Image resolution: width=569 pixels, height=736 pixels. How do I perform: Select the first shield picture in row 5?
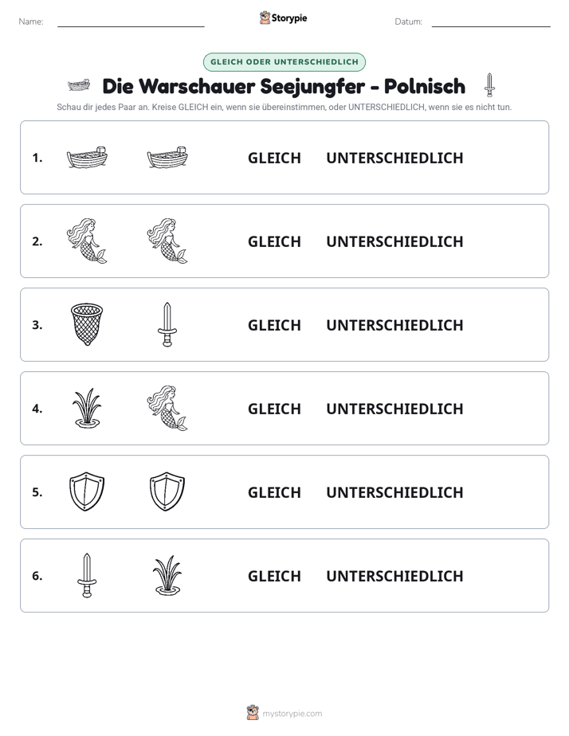click(x=87, y=491)
